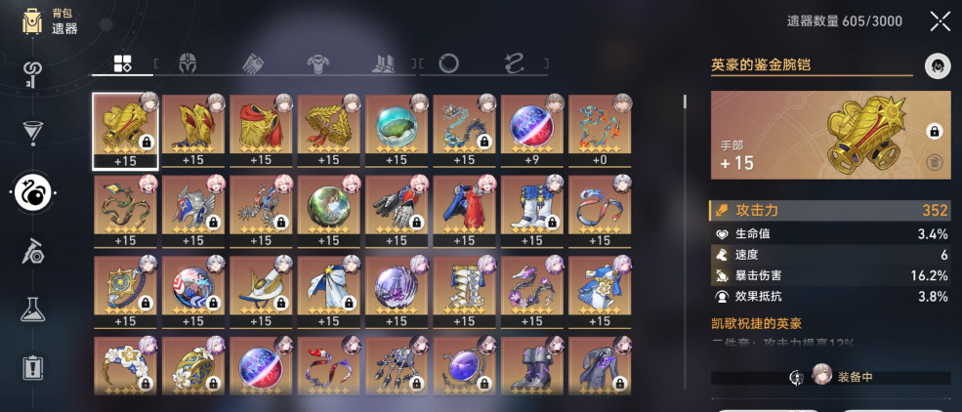
Task: Open the light cone sidebar category
Action: pyautogui.click(x=32, y=133)
